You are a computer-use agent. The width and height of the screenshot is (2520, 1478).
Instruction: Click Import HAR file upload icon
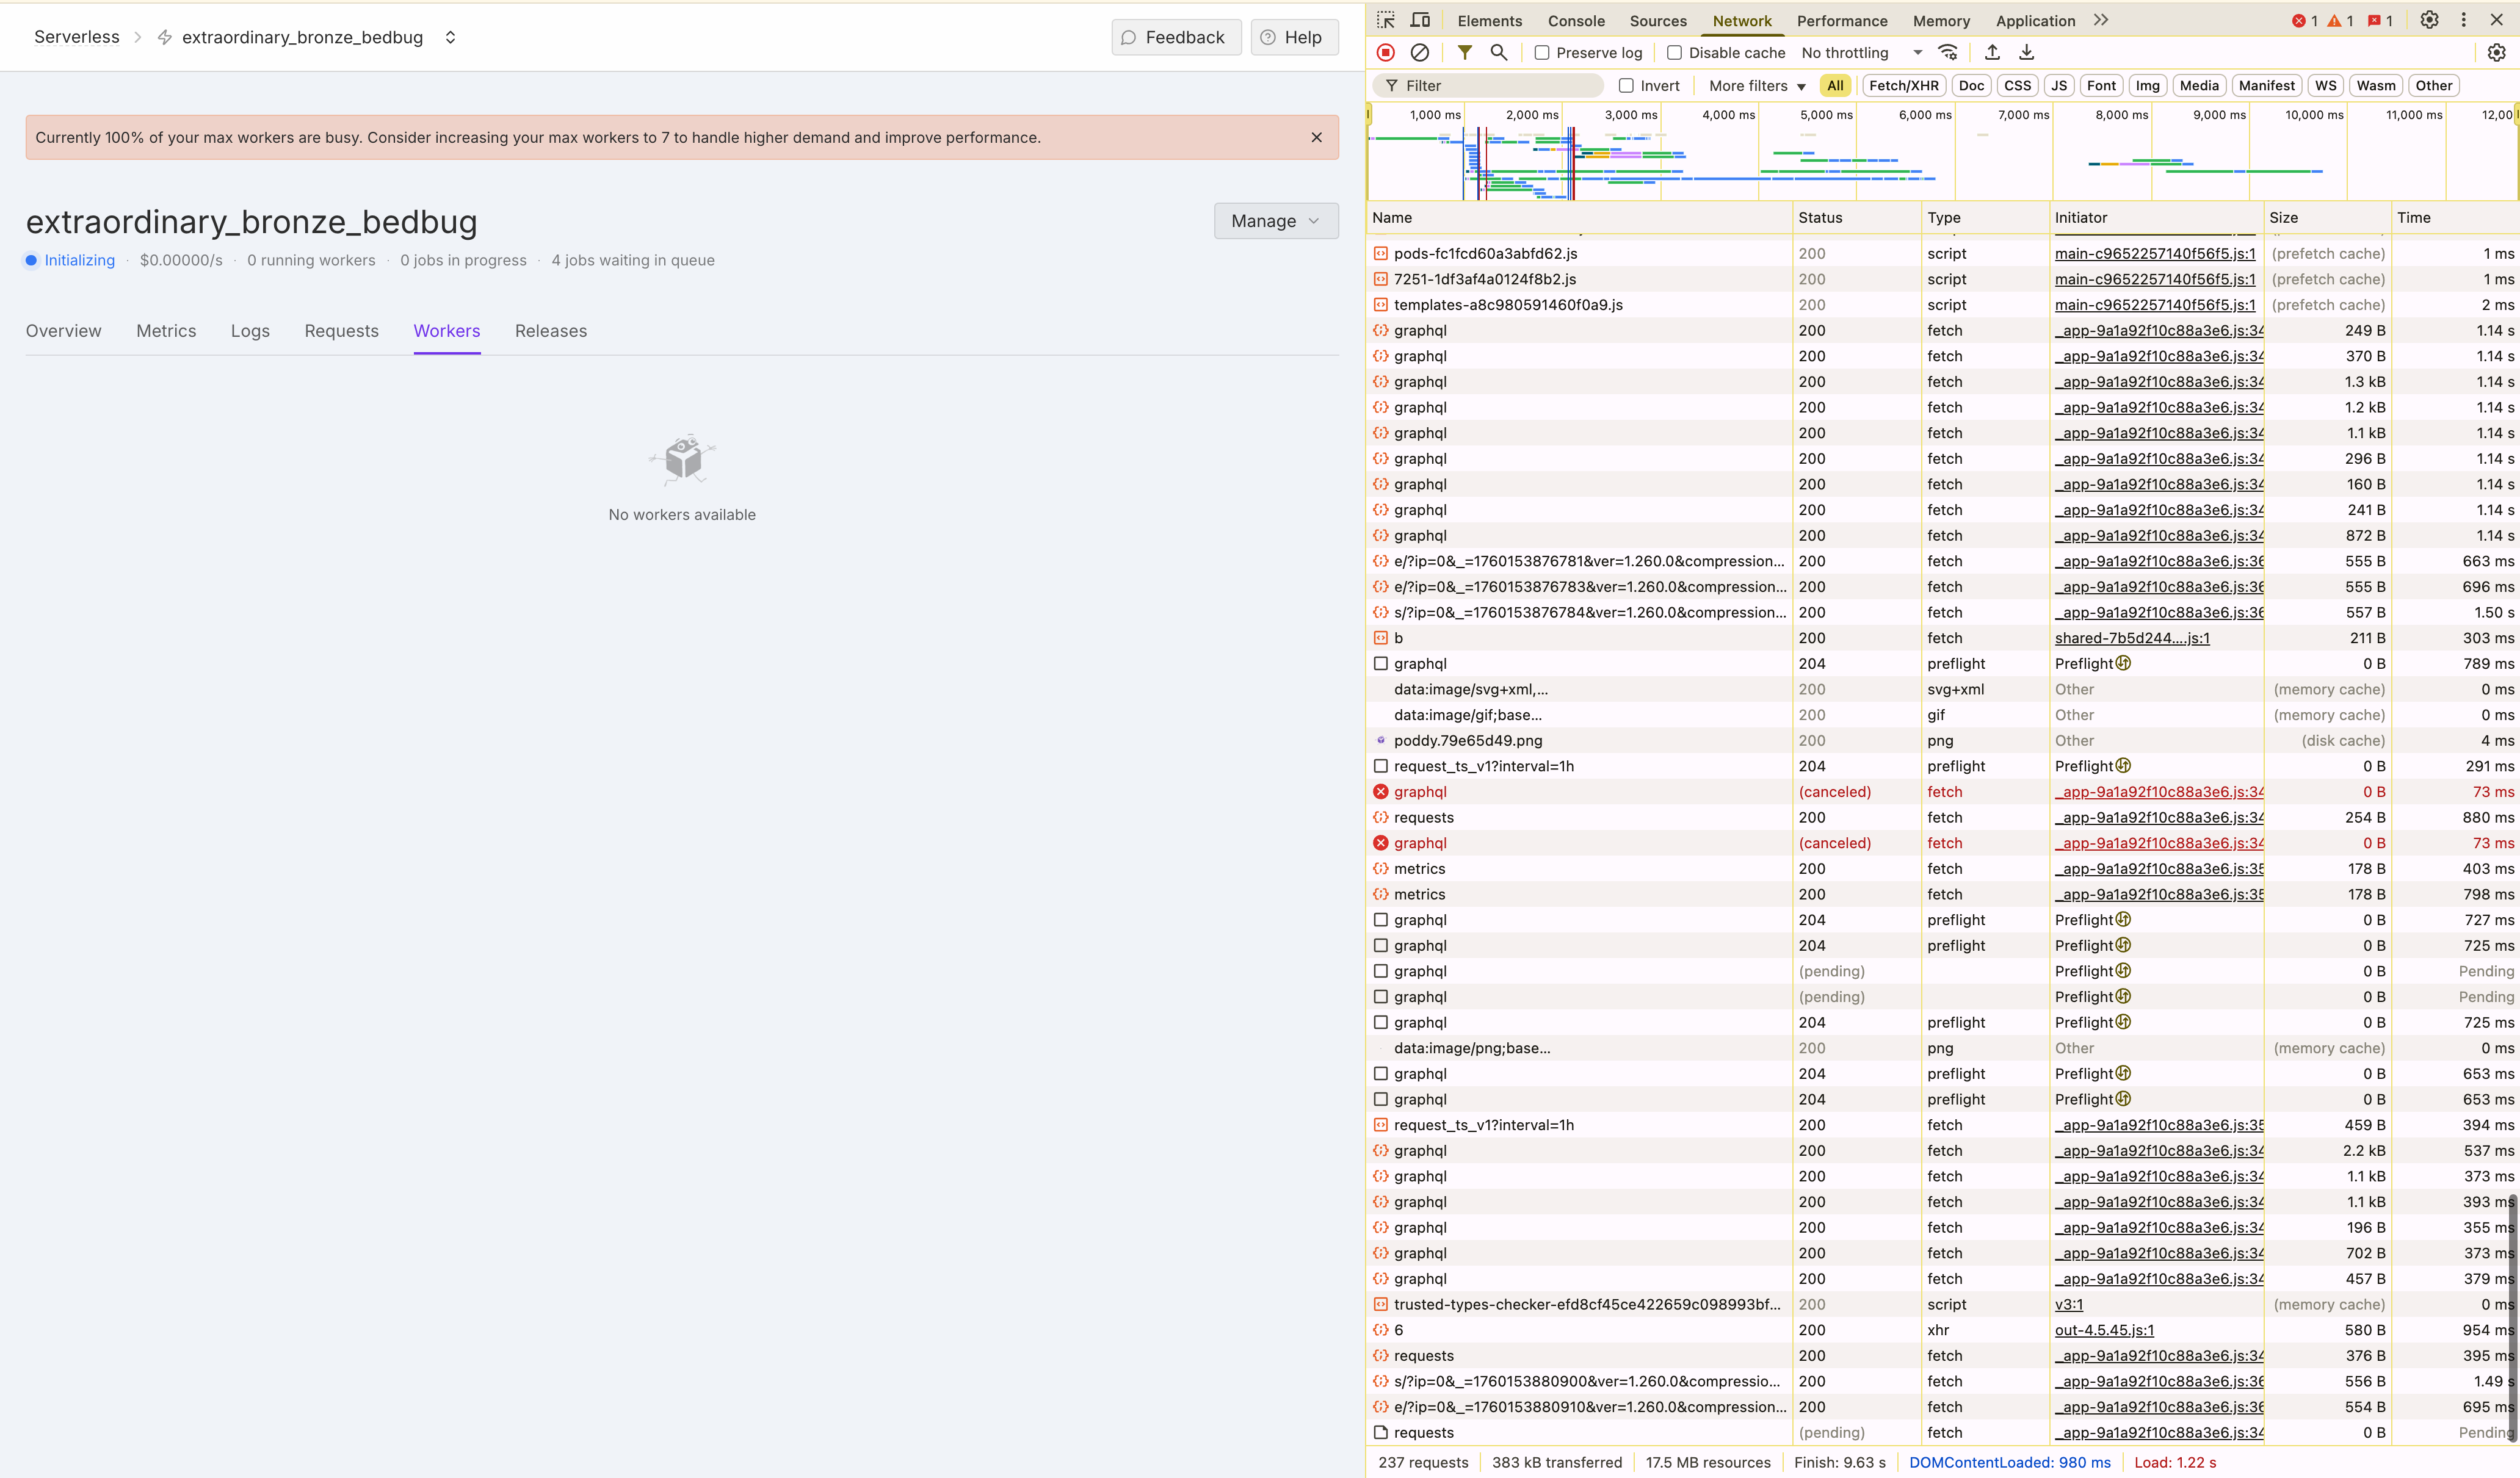coord(1992,53)
